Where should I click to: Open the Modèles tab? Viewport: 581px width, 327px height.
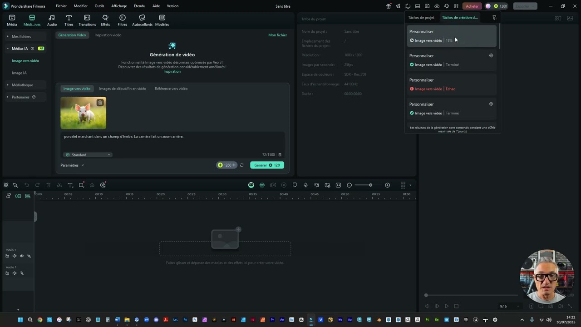[162, 20]
